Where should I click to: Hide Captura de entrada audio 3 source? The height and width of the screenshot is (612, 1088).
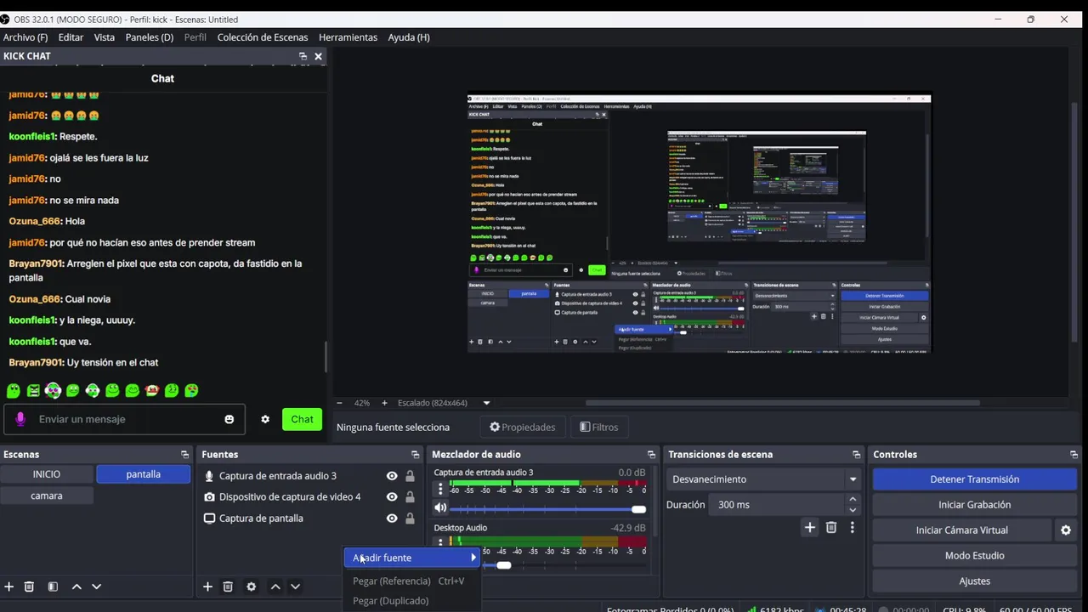tap(392, 476)
